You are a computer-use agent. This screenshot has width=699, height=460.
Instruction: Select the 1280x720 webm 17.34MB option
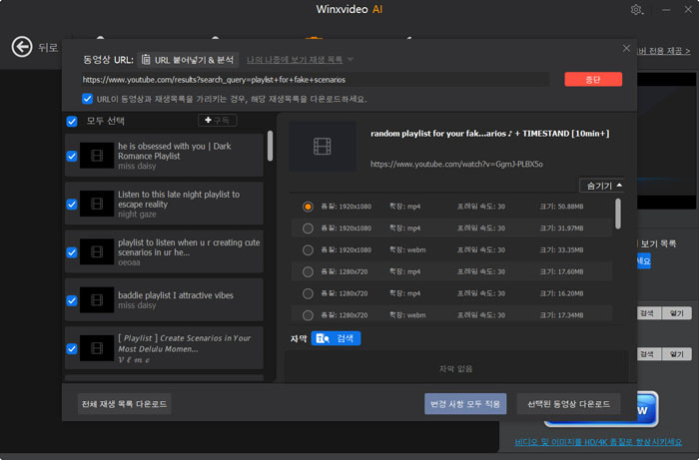[x=308, y=314]
